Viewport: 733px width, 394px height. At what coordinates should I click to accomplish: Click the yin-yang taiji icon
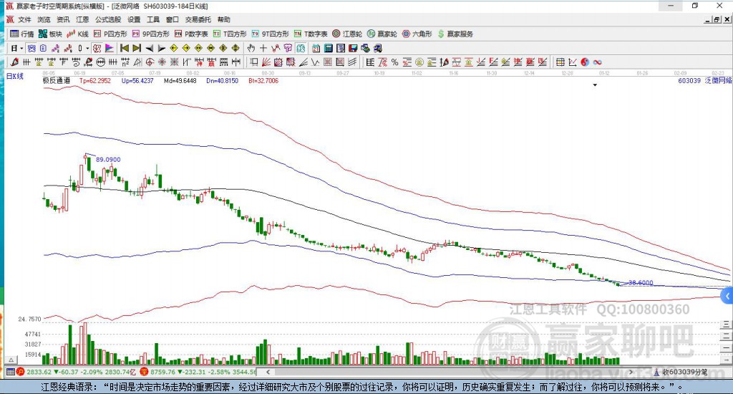(x=585, y=62)
